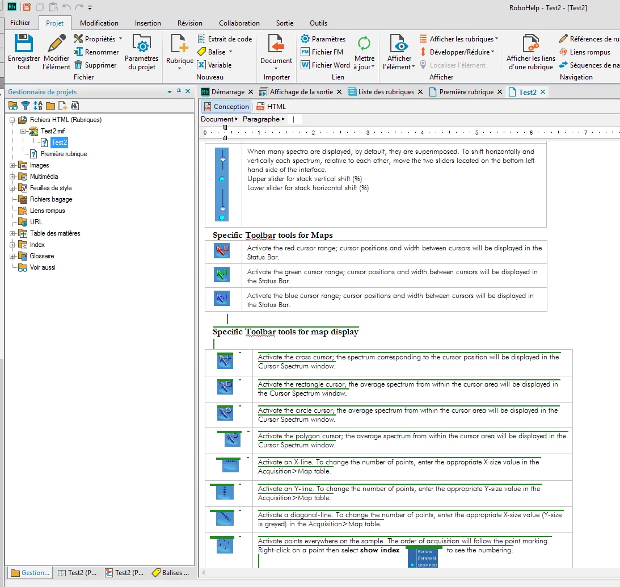Open Développer/Réduire dropdown

(x=493, y=52)
